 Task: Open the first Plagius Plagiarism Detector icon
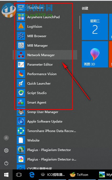[21, 150]
